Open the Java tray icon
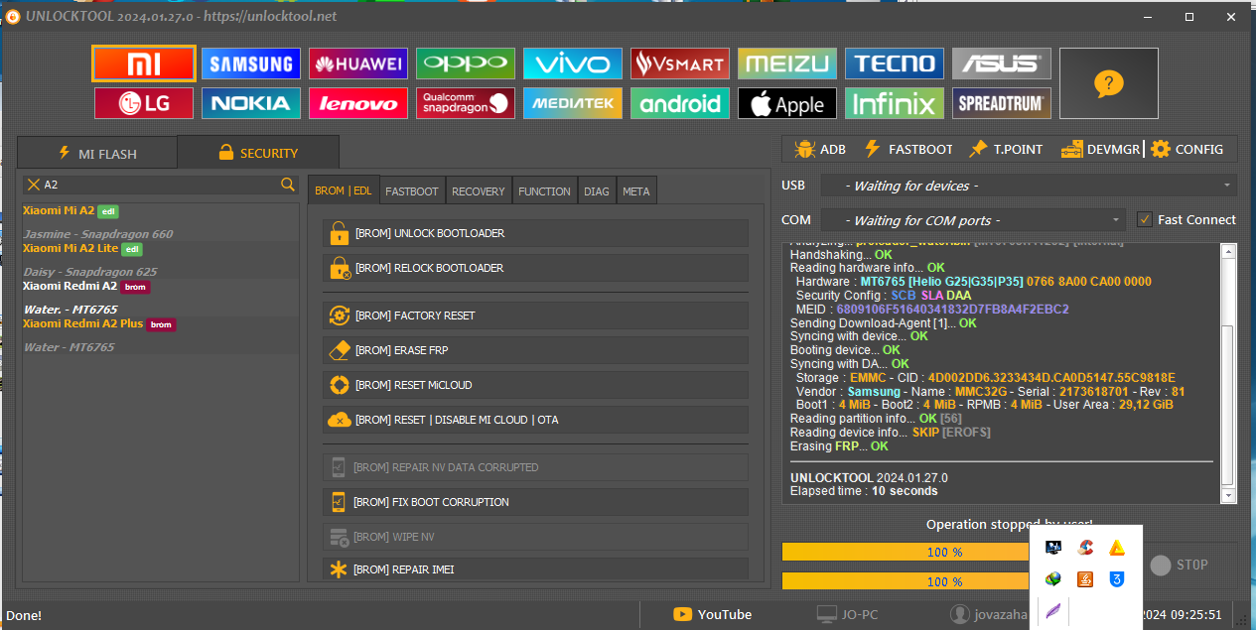1256x630 pixels. [x=1086, y=578]
